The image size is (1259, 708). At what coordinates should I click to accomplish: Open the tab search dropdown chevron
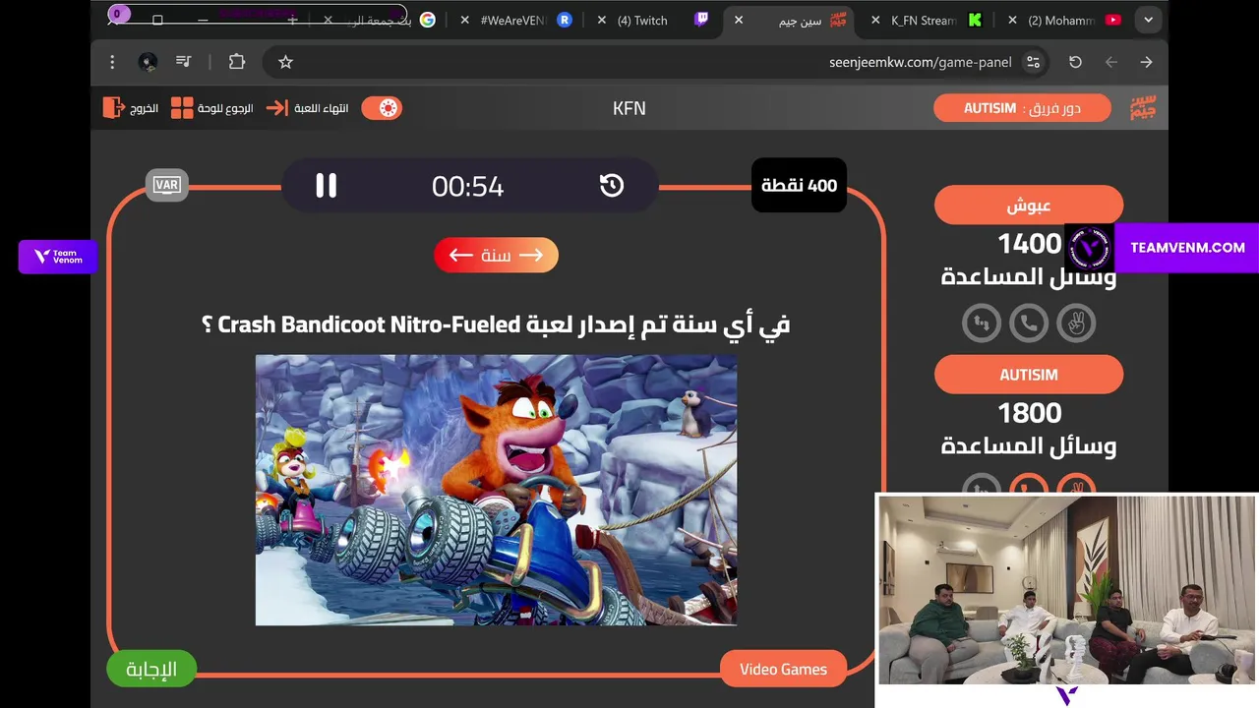tap(1148, 20)
